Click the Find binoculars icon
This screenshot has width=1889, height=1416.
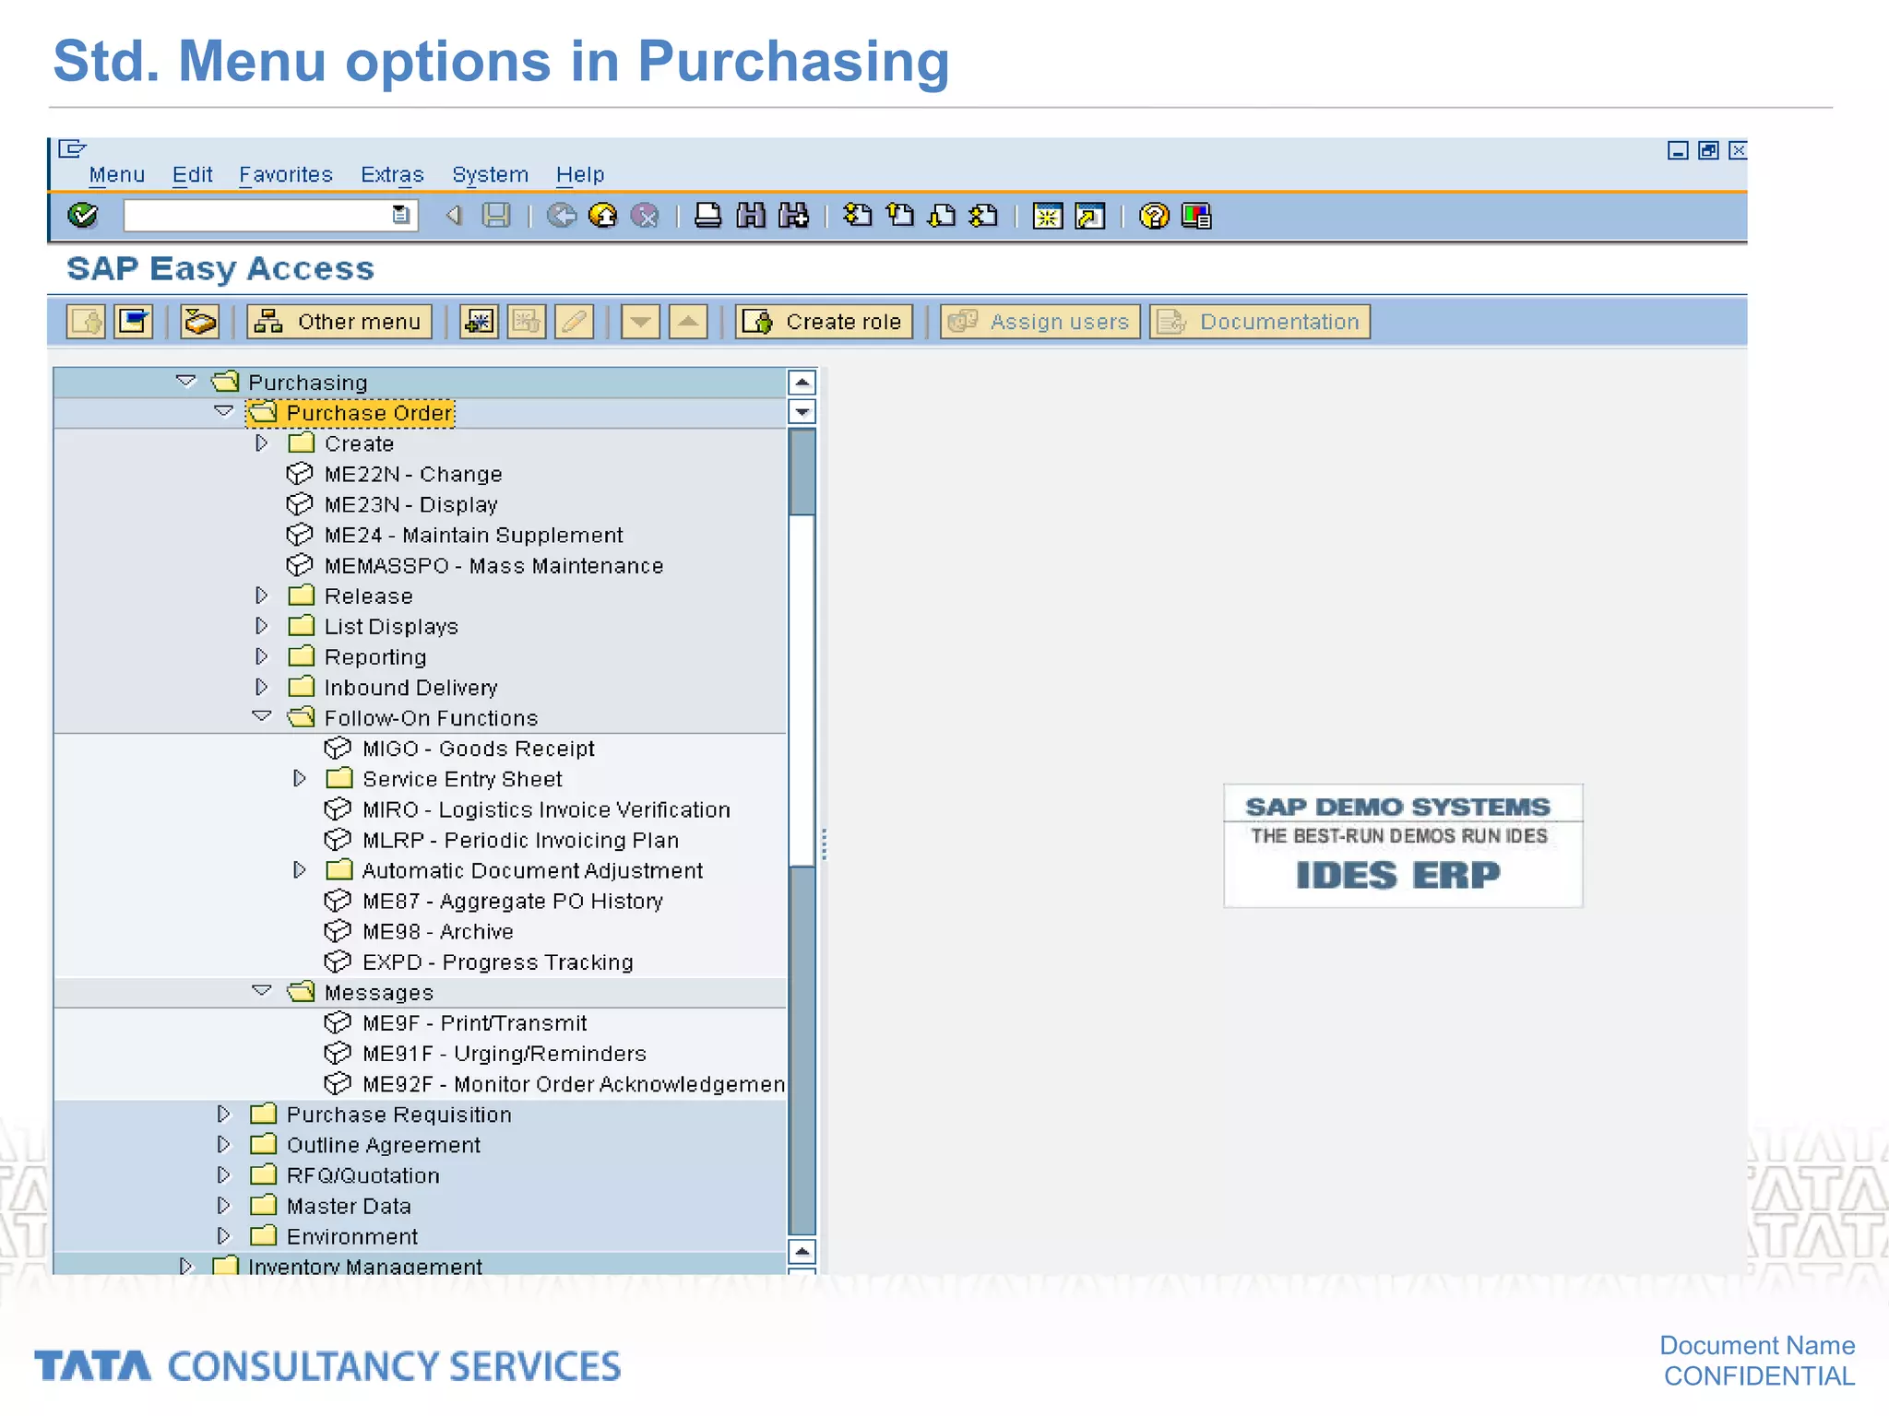point(751,216)
